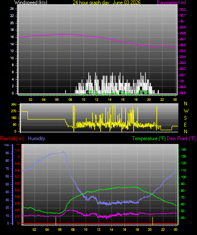The image size is (197, 235).
Task: Click the "0.5" rainfall scale value
Action: pyautogui.click(x=17, y=190)
